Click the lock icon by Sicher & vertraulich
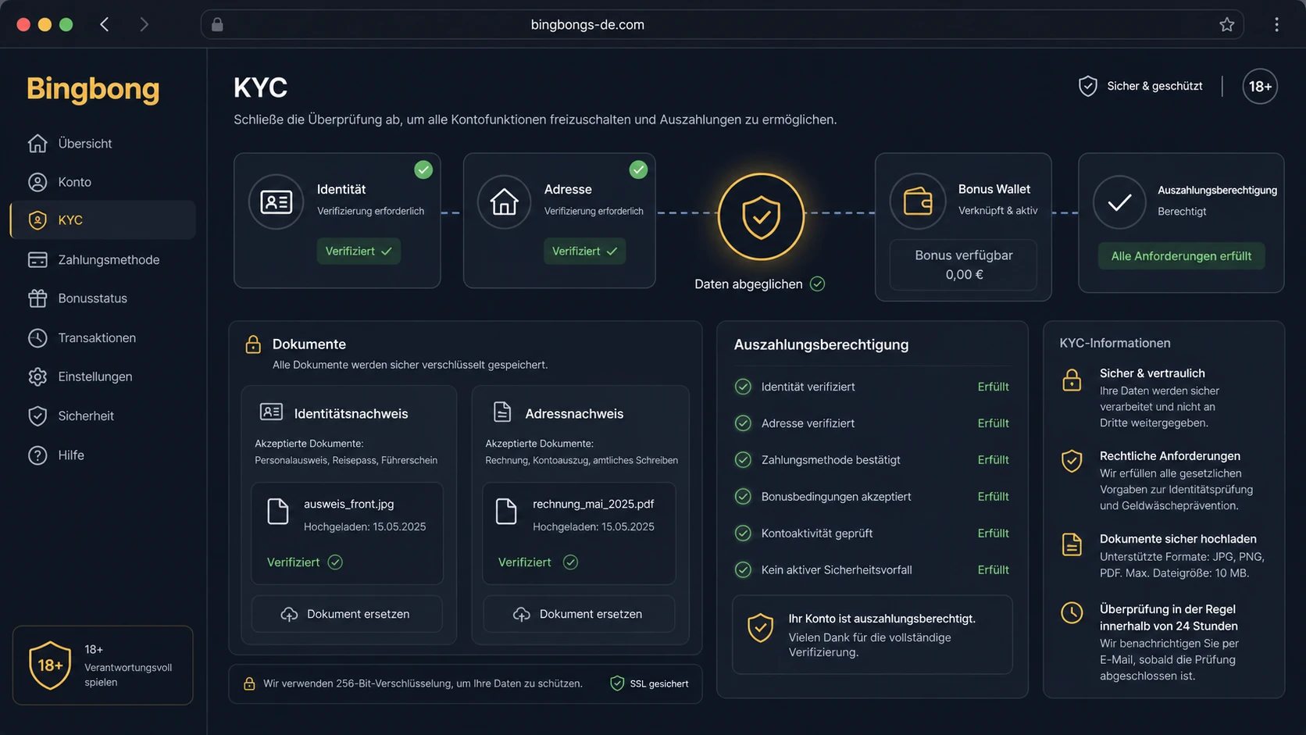The image size is (1306, 735). point(1072,380)
